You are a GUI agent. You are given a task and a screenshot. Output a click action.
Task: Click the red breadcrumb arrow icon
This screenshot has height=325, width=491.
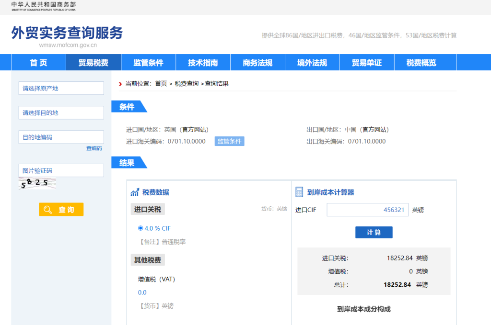point(120,84)
